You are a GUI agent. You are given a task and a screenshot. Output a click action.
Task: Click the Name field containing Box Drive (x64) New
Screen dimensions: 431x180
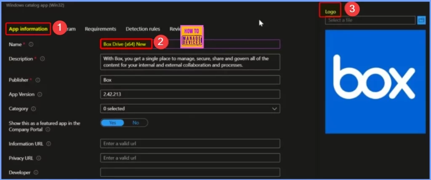(x=190, y=44)
